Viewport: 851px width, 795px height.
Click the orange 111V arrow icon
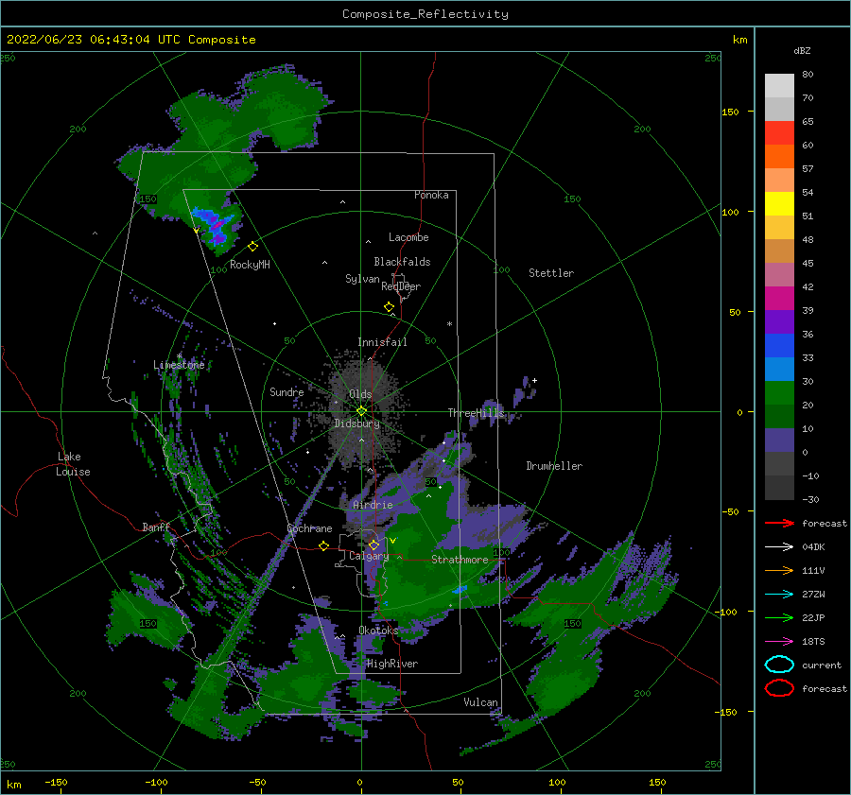click(779, 570)
